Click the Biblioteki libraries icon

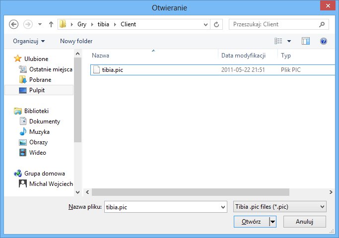click(x=18, y=111)
